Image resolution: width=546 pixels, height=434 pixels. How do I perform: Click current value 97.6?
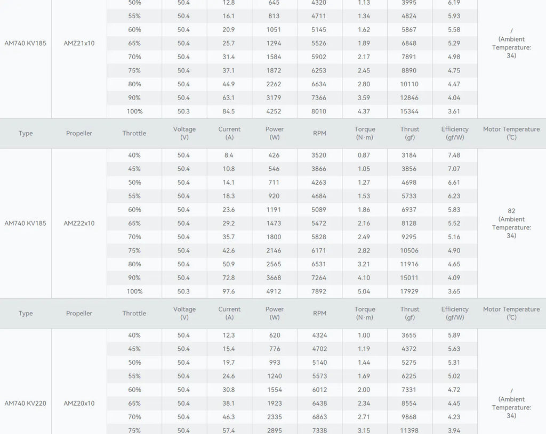coord(229,291)
